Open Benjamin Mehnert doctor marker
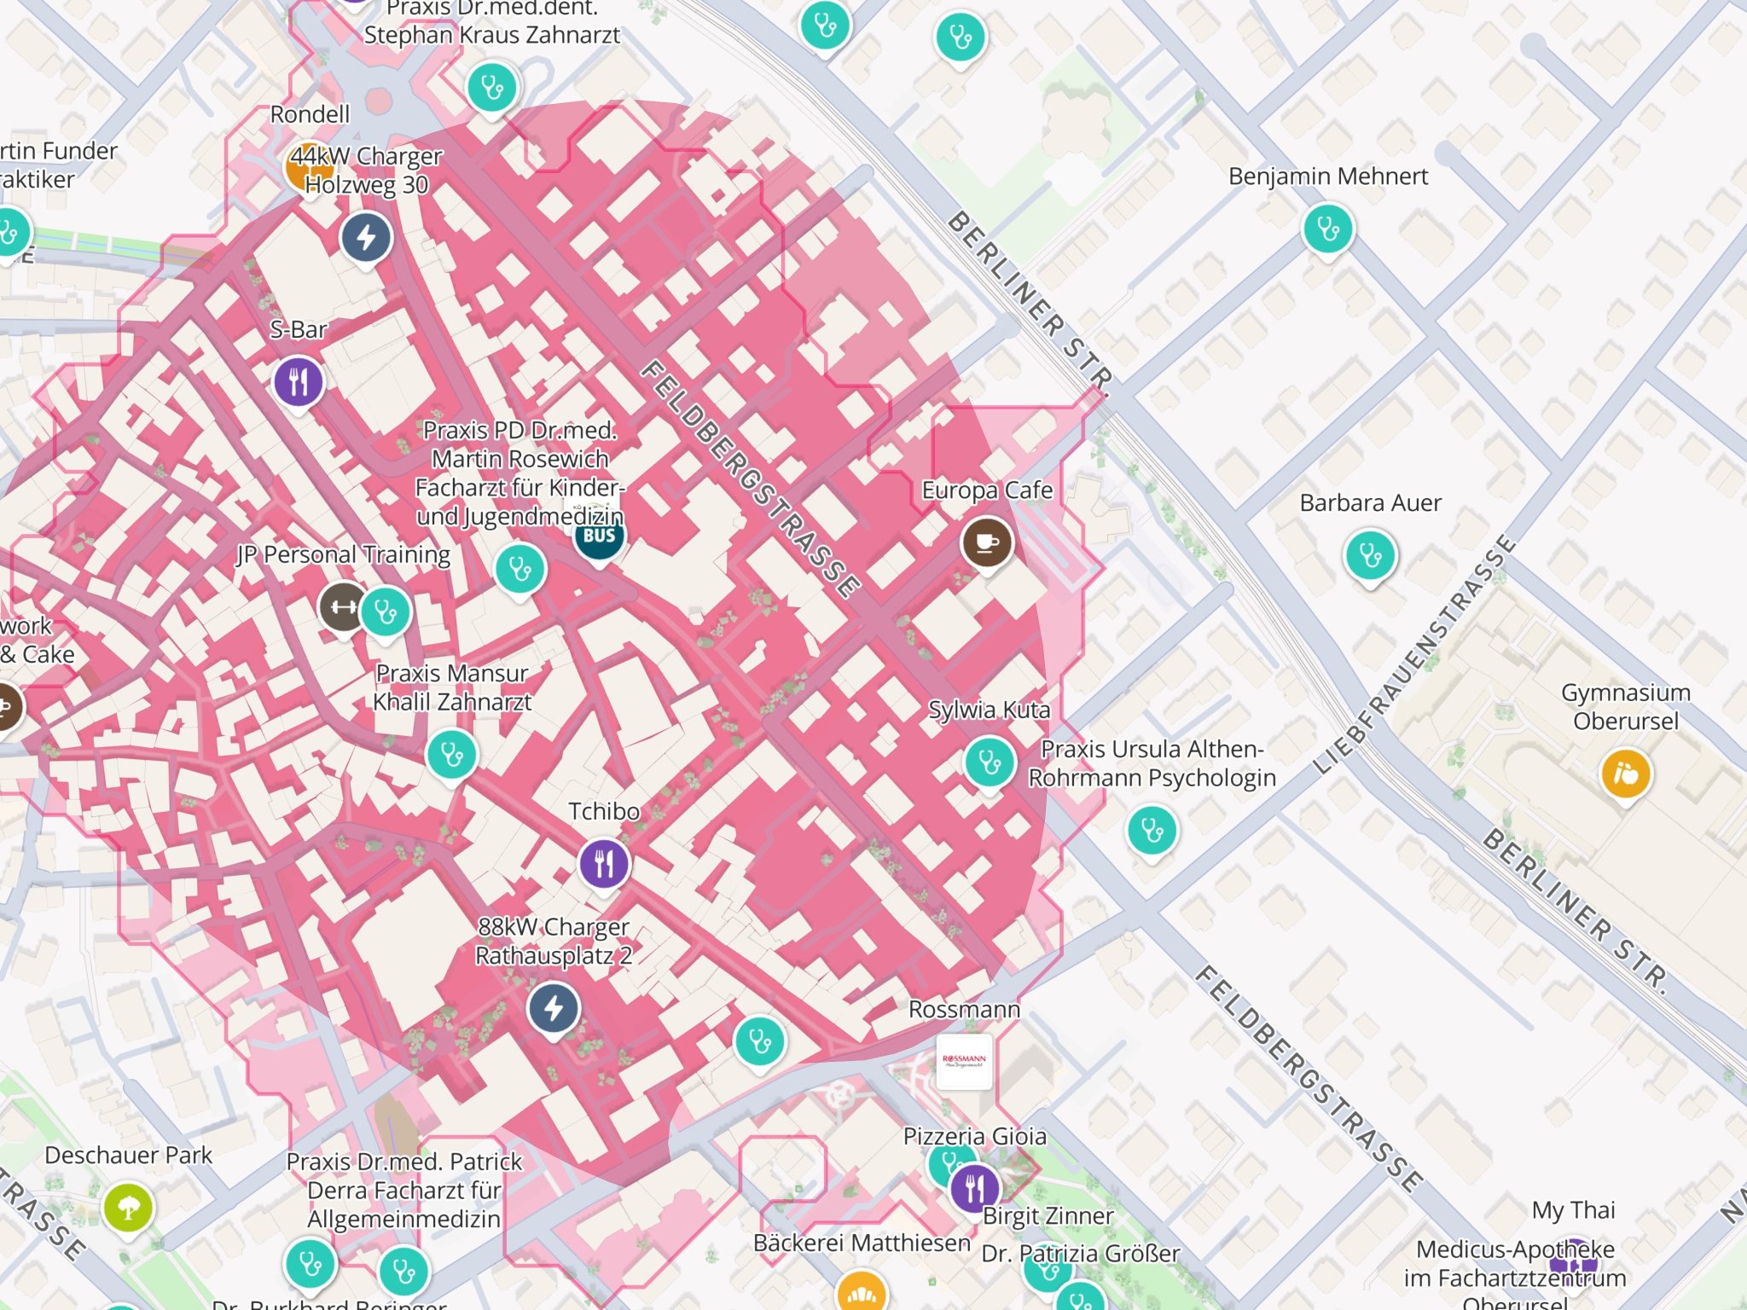 [1328, 229]
